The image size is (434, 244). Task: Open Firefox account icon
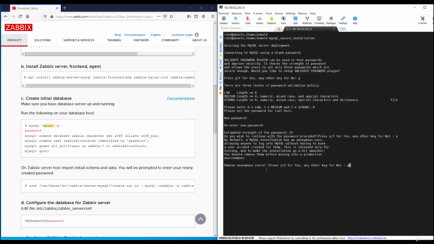click(203, 16)
